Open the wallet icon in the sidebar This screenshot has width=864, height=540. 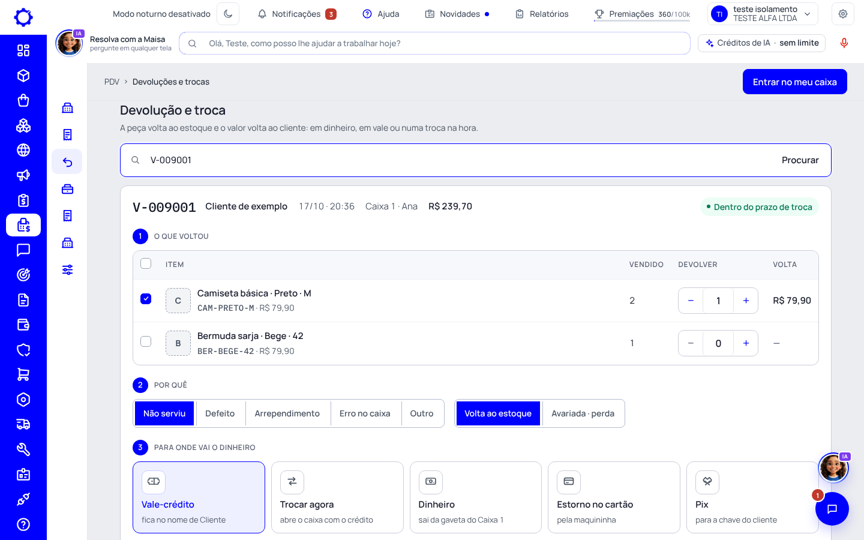[x=23, y=325]
